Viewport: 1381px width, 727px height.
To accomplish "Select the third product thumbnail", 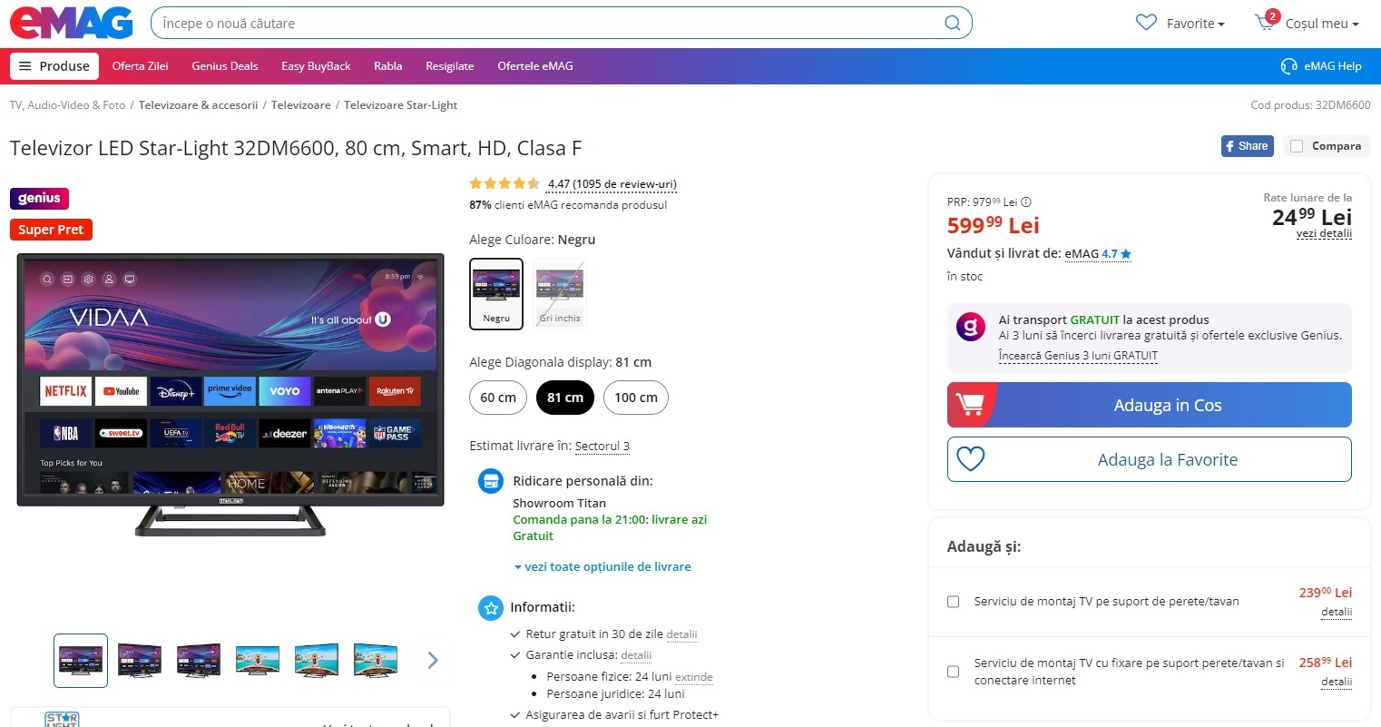I will click(199, 661).
